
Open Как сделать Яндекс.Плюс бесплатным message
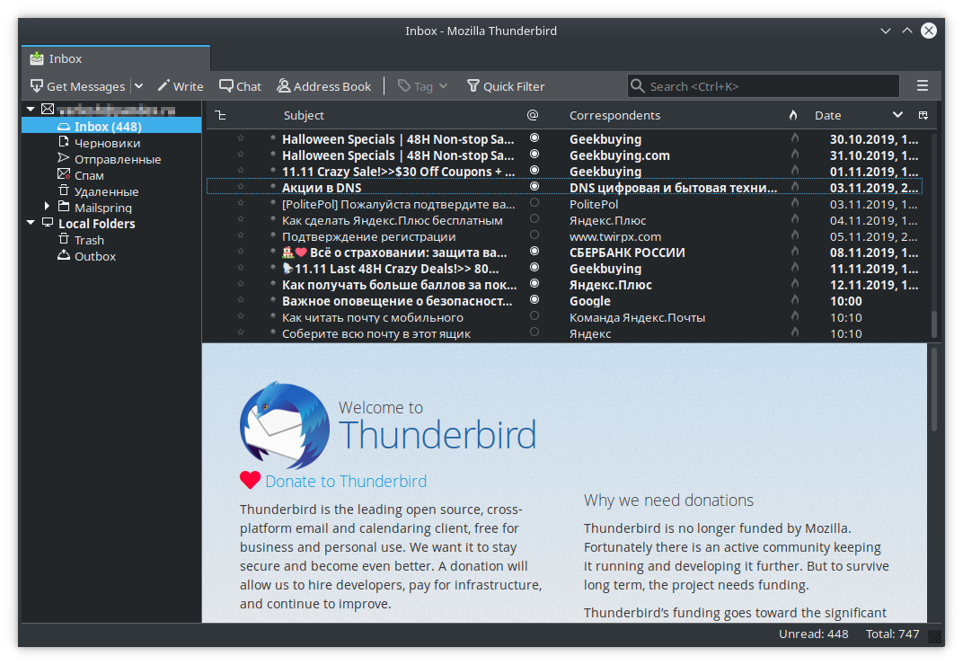tap(392, 220)
